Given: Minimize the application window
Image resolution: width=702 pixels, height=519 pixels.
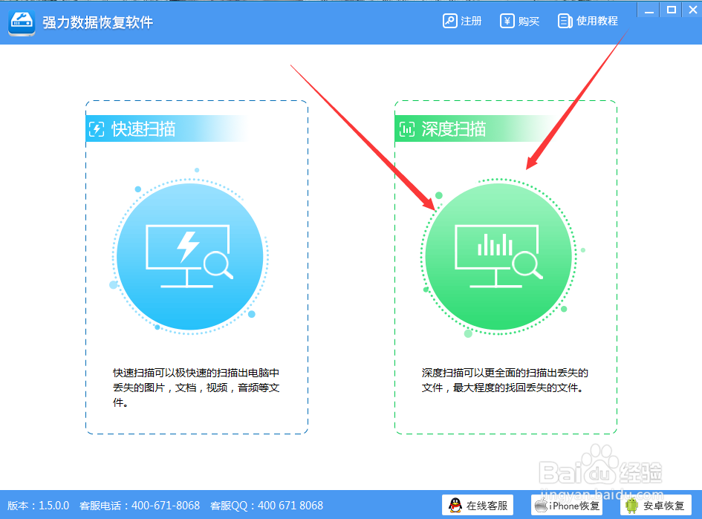Looking at the screenshot, I should pos(649,10).
